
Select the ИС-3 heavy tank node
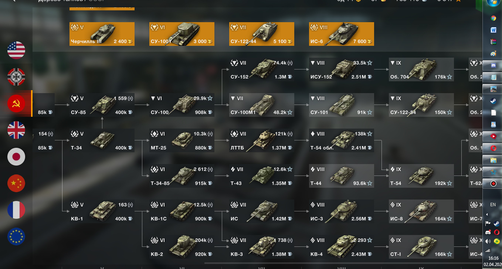342,211
